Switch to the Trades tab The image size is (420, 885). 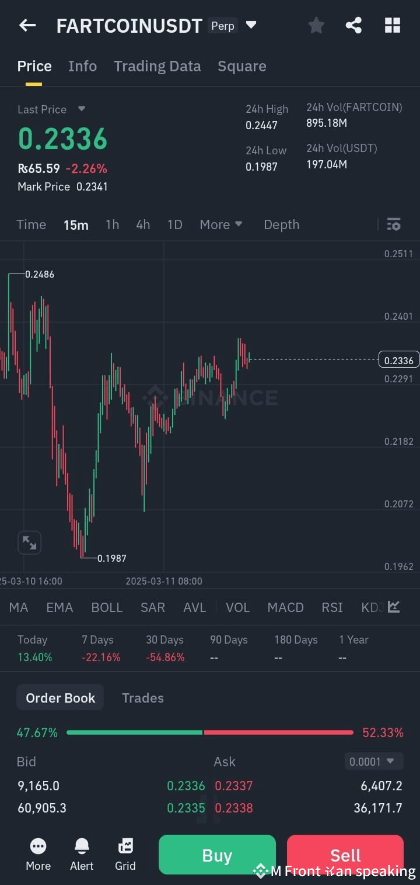click(x=142, y=697)
